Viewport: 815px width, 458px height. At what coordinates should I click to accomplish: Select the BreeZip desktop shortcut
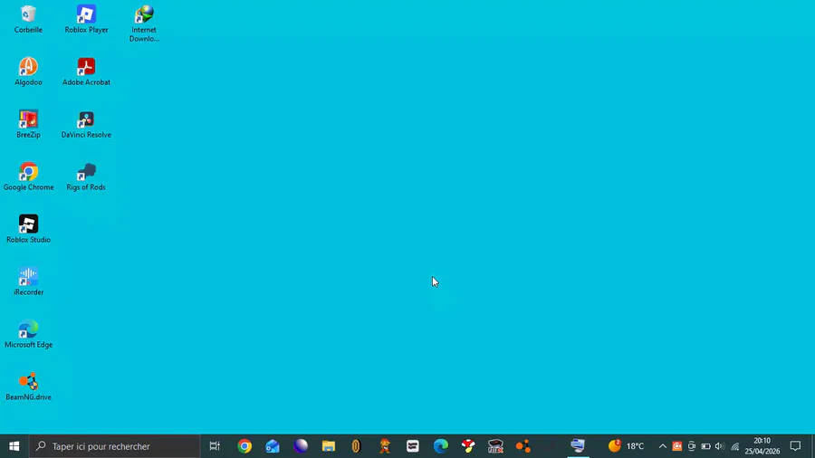pyautogui.click(x=28, y=125)
